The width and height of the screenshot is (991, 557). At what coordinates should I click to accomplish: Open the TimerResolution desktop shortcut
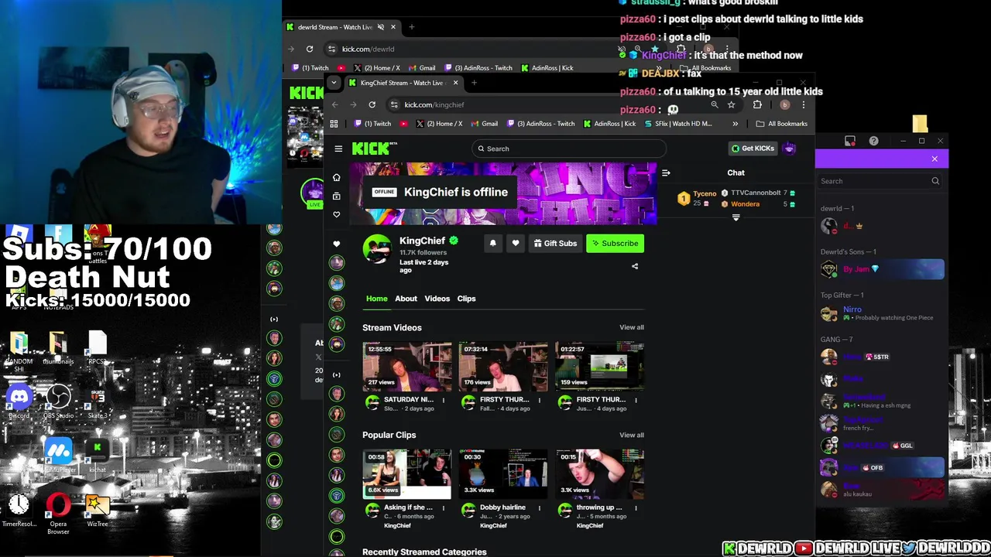pyautogui.click(x=19, y=511)
